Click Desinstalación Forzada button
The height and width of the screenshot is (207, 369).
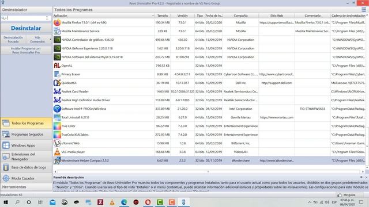tap(13, 40)
